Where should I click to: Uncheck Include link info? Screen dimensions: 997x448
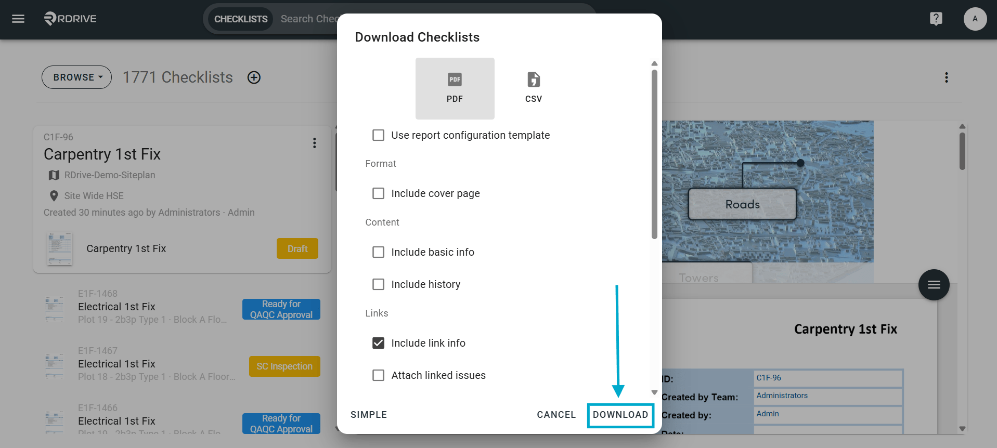click(378, 343)
